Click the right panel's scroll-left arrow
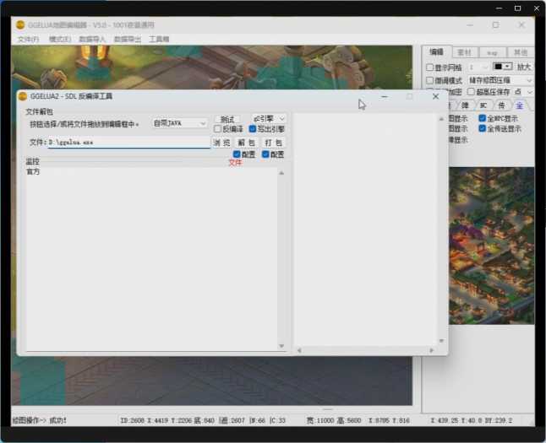Viewport: 546px width, 443px height. coord(298,351)
